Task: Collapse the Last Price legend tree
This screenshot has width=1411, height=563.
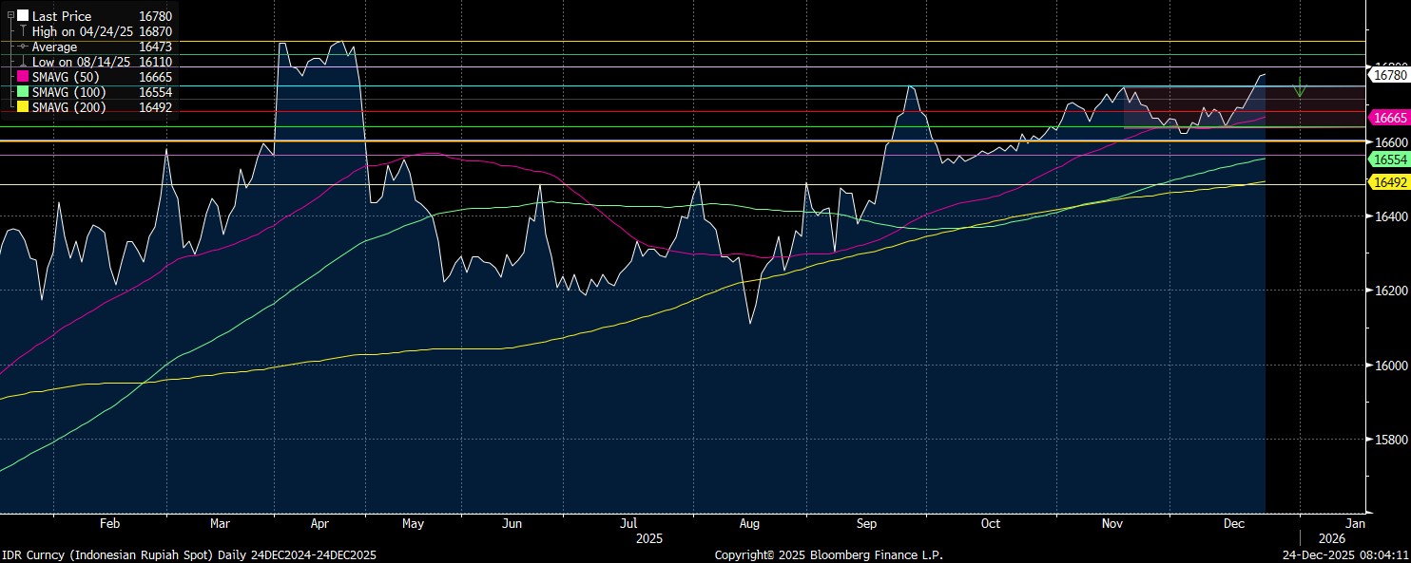Action: [x=10, y=16]
